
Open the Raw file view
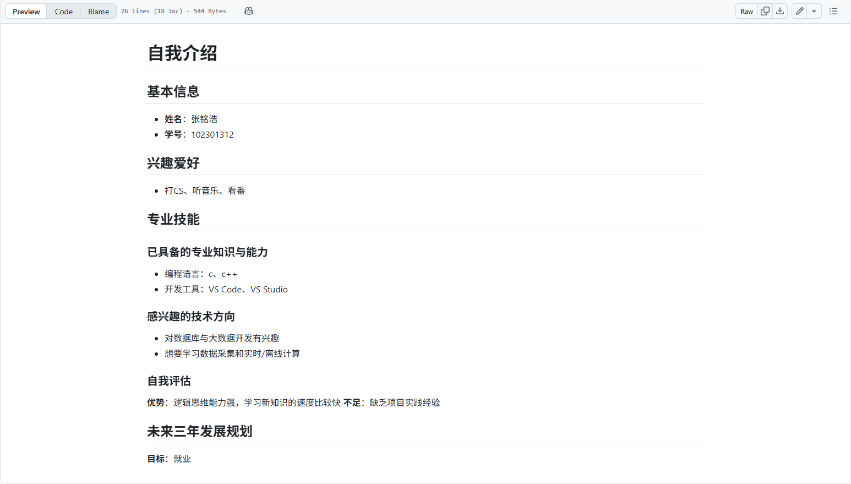[747, 11]
